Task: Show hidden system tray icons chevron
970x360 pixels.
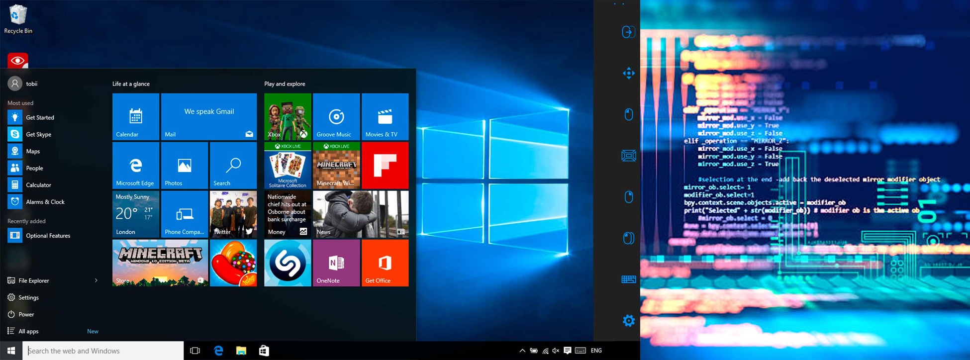Action: click(522, 351)
